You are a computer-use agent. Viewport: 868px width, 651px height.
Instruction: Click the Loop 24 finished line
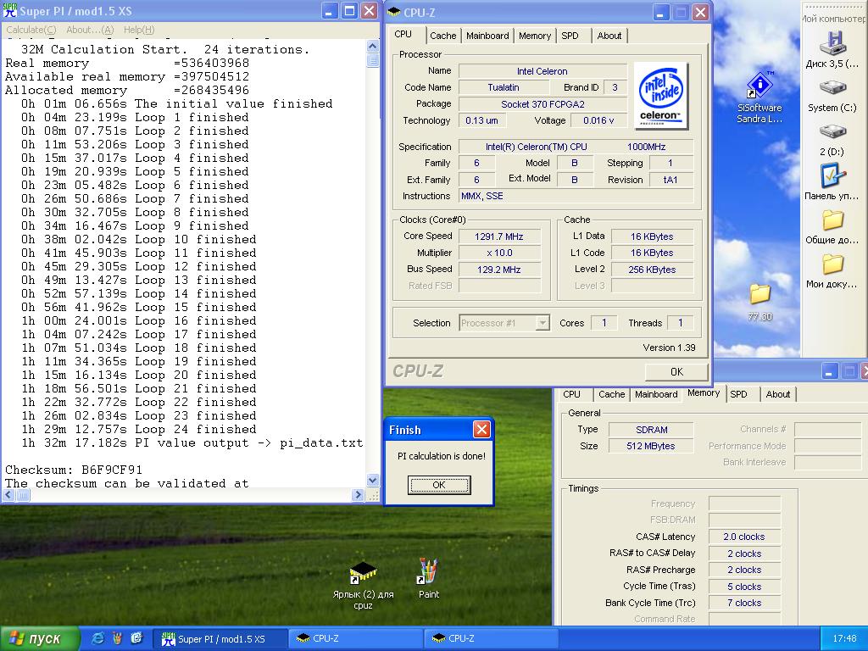click(x=139, y=430)
